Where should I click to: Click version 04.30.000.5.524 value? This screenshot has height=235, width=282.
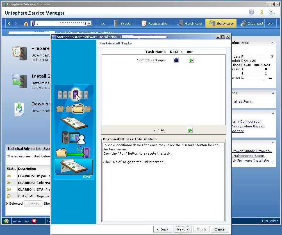(x=256, y=65)
